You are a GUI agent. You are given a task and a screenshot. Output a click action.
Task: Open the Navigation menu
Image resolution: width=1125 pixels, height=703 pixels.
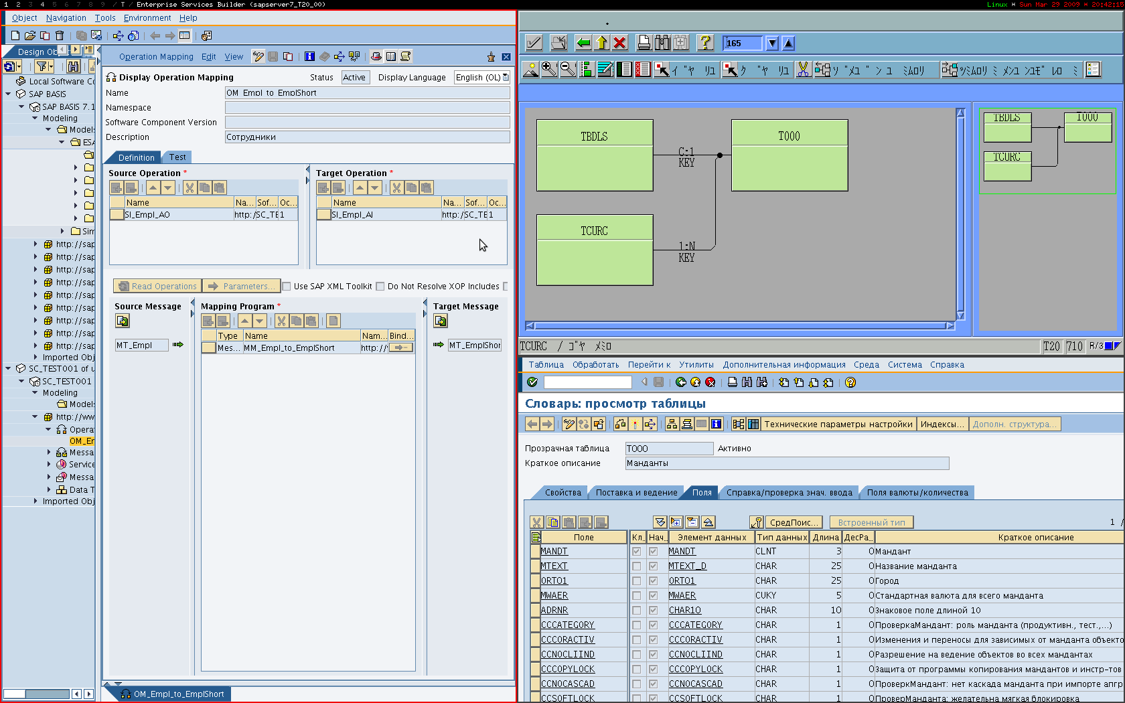[66, 18]
